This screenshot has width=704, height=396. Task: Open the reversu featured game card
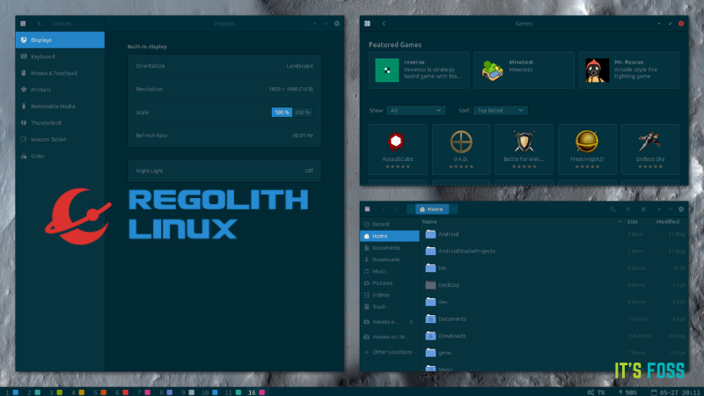pyautogui.click(x=419, y=70)
